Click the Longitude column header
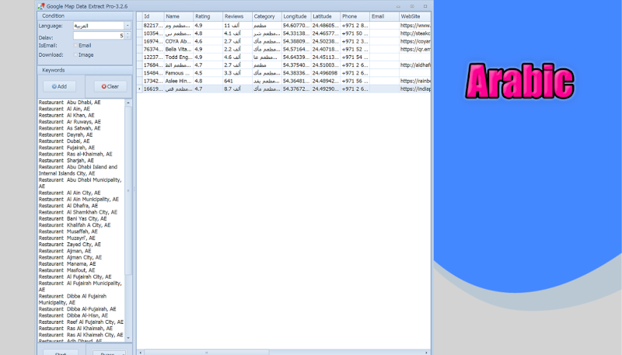622x355 pixels. coord(295,16)
